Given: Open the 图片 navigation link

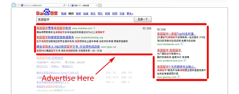Looking at the screenshot, I should (x=100, y=13).
